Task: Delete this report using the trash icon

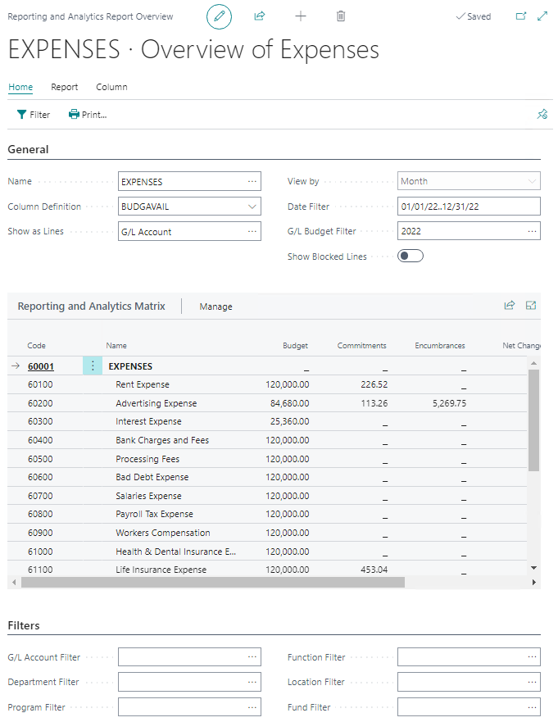Action: click(x=340, y=16)
